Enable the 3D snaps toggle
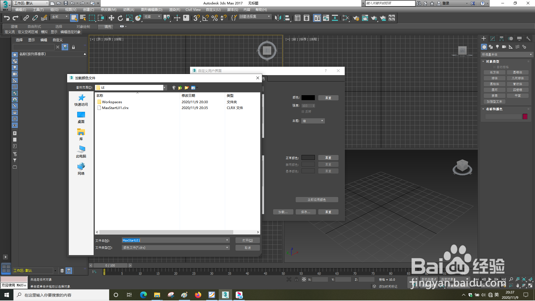The width and height of the screenshot is (535, 301). coord(196,18)
